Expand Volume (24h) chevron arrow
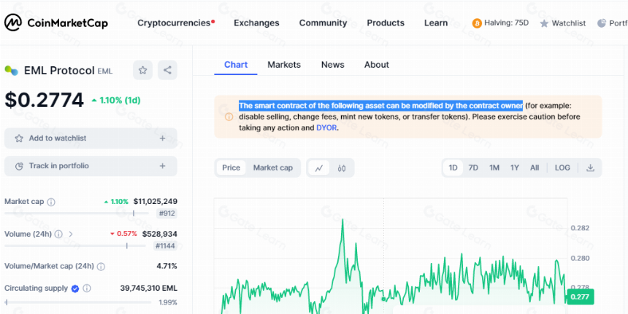 coord(71,234)
